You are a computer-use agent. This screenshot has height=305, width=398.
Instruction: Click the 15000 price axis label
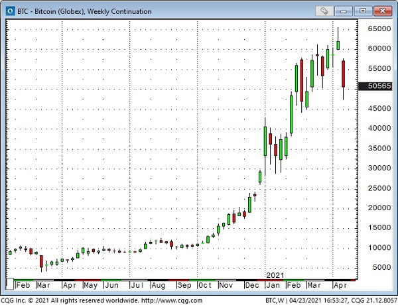(379, 227)
